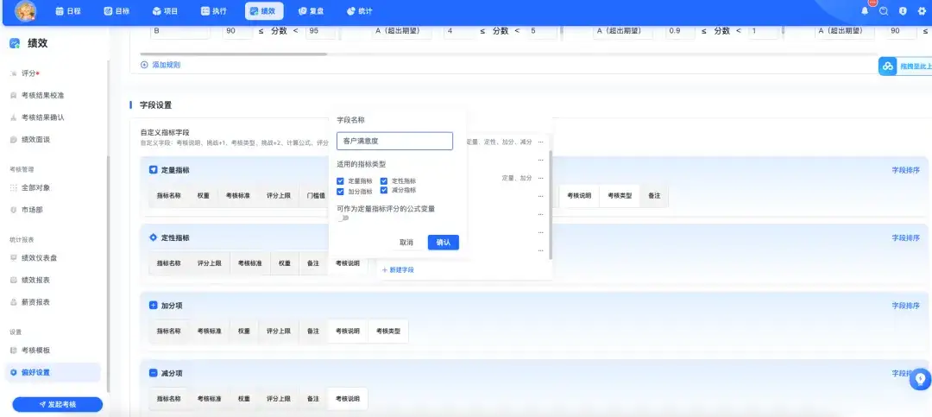Screen dimensions: 932x417
Task: Click the 定量指标 section icon
Action: click(x=153, y=170)
